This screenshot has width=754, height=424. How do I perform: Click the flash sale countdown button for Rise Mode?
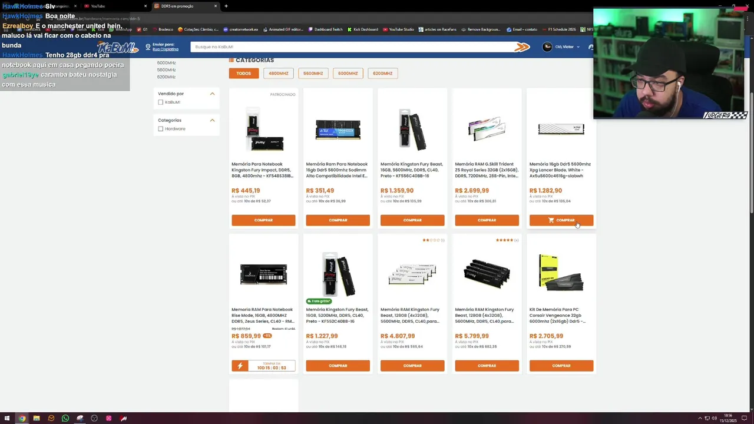click(x=263, y=366)
